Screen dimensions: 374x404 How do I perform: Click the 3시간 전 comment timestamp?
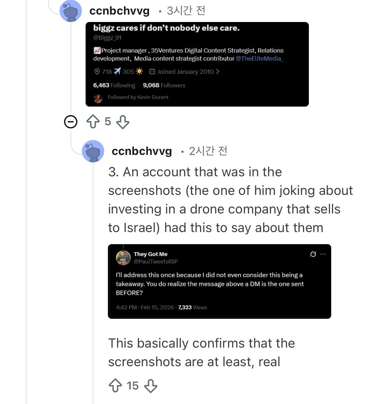click(186, 11)
